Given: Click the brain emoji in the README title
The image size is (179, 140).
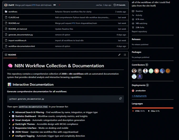Looking at the screenshot, I should pyautogui.click(x=10, y=66).
